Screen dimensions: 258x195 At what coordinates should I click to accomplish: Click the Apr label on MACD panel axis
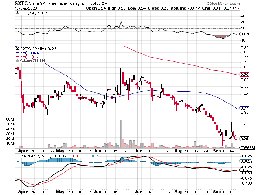pos(21,192)
